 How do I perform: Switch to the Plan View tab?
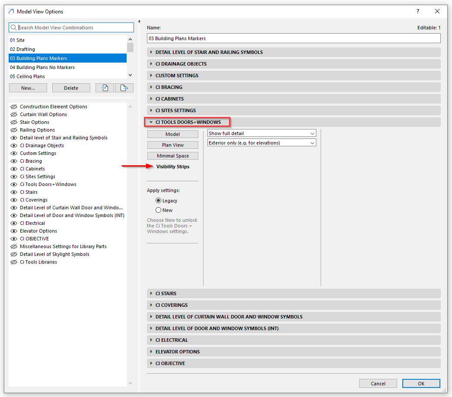pos(173,145)
